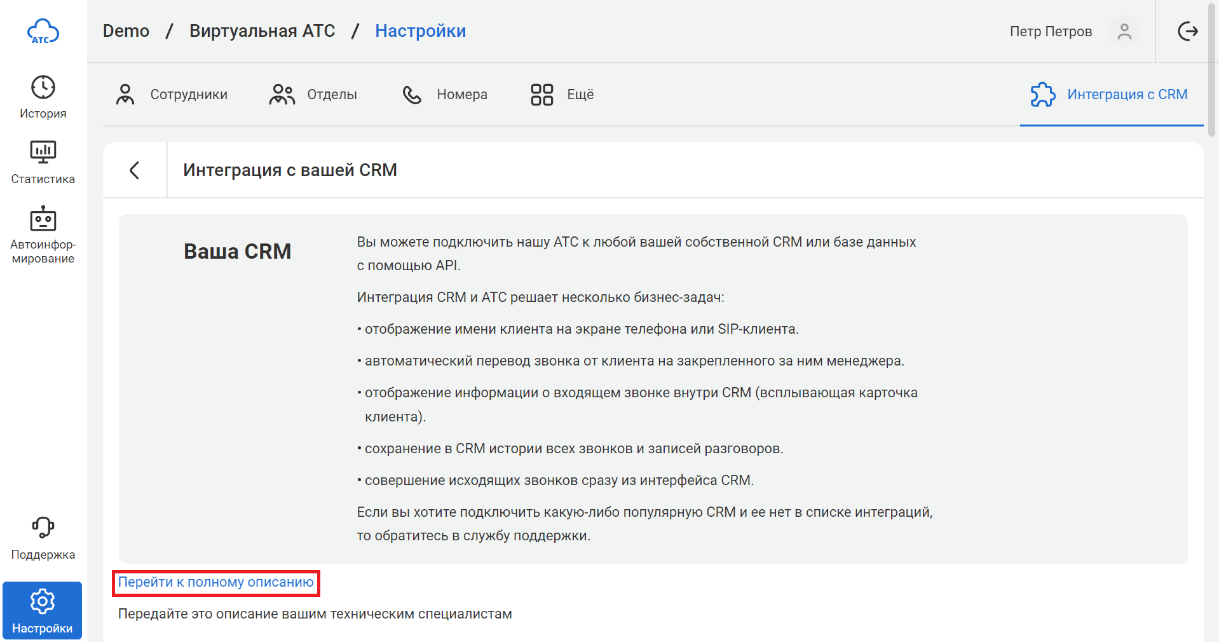Viewport: 1219px width, 642px height.
Task: Open the Номера tab
Action: (445, 95)
